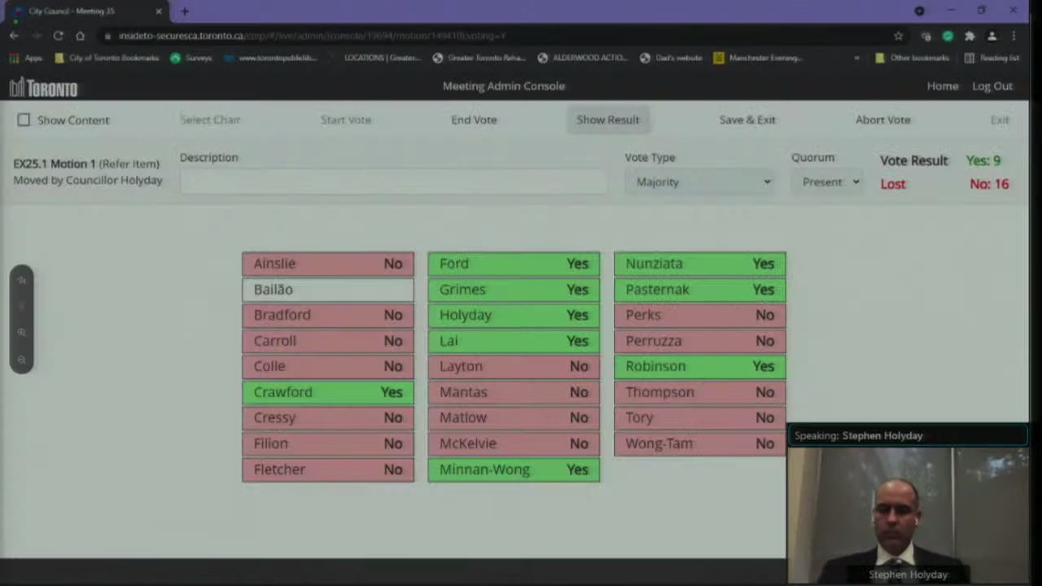
Task: Open the Quorum Present dropdown
Action: point(828,181)
